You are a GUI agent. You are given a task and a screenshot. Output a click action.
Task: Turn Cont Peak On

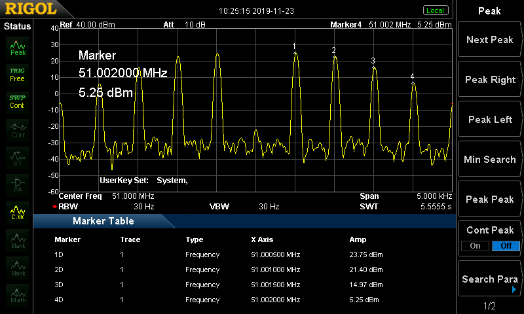tap(475, 246)
